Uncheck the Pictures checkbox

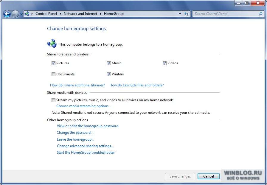click(x=53, y=63)
